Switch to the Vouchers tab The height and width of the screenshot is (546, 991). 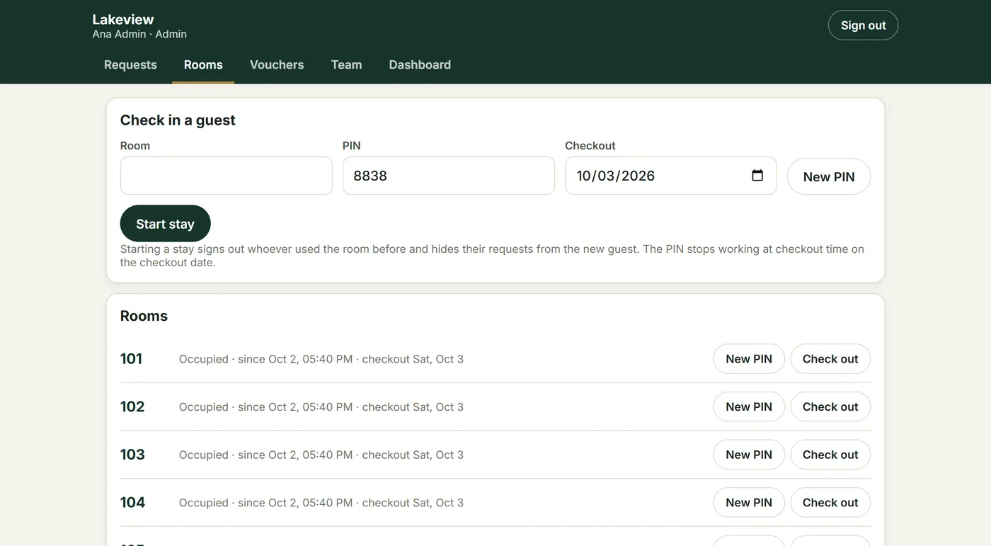click(277, 64)
